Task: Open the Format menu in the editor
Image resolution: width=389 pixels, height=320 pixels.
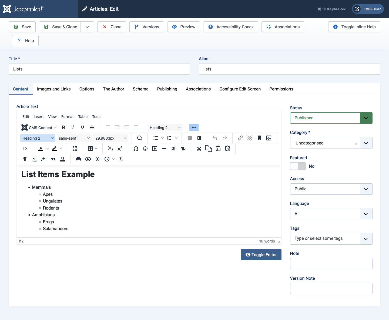Action: (x=67, y=117)
